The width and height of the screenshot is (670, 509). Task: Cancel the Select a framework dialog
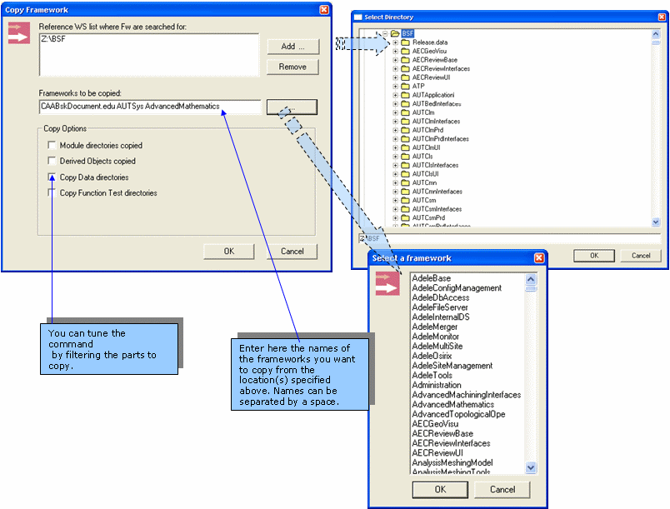point(502,489)
